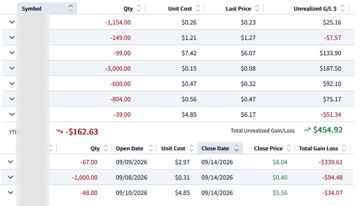
Task: Click the -$162.63 YTD total
Action: point(81,131)
